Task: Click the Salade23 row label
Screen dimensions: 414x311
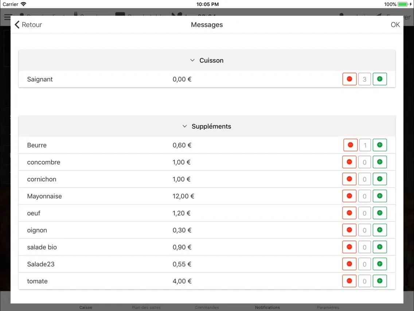Action: coord(41,264)
